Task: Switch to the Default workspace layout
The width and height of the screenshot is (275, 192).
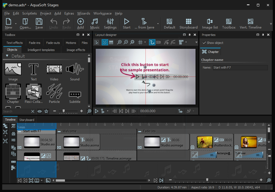Action: pyautogui.click(x=169, y=24)
